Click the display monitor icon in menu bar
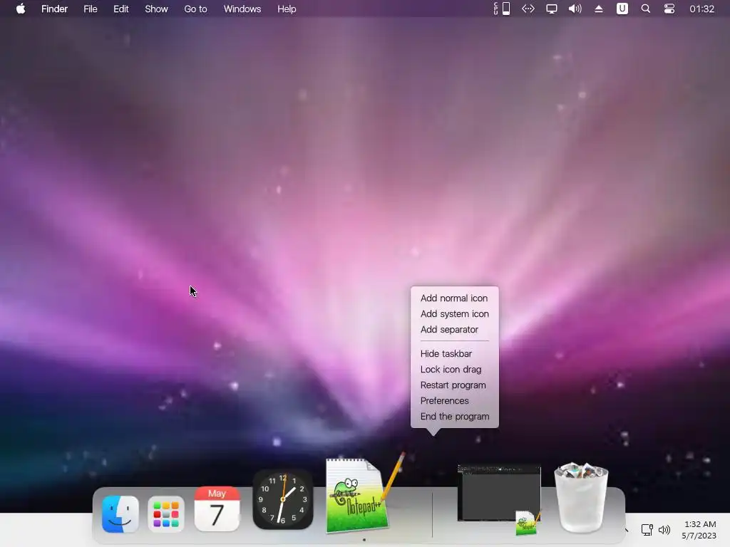This screenshot has width=730, height=547. tap(552, 9)
